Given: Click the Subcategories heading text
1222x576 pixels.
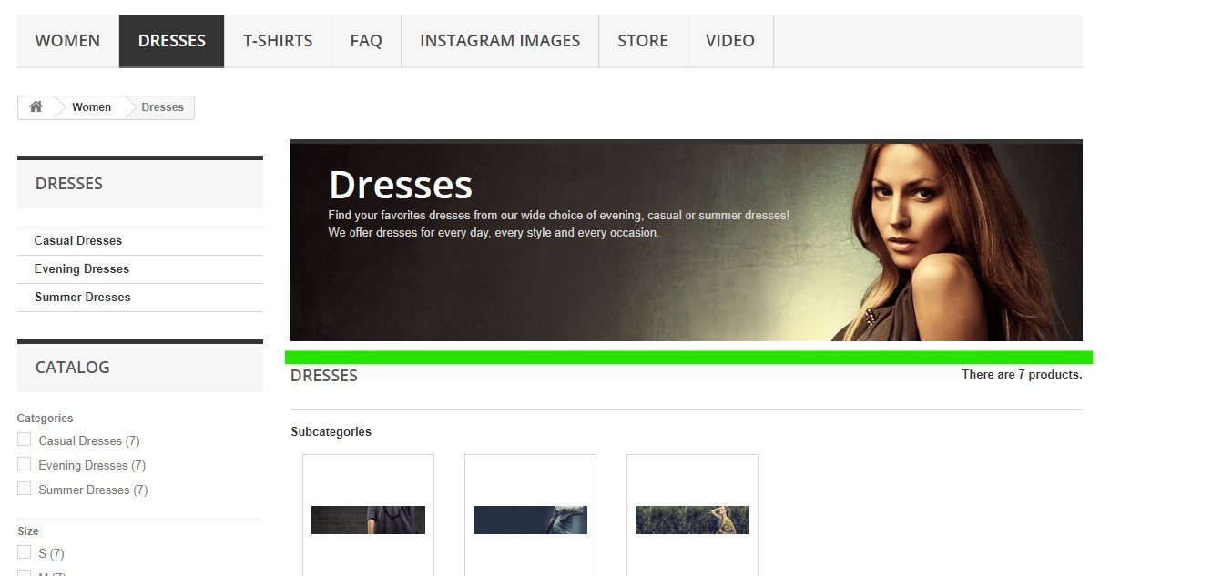Looking at the screenshot, I should tap(331, 432).
